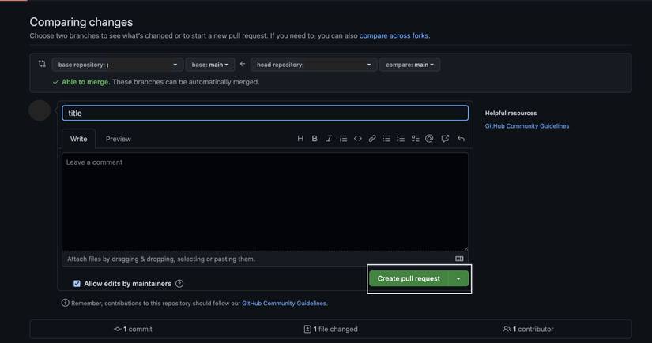Viewport: 652px width, 343px height.
Task: Reference an issue or pull request
Action: 445,139
